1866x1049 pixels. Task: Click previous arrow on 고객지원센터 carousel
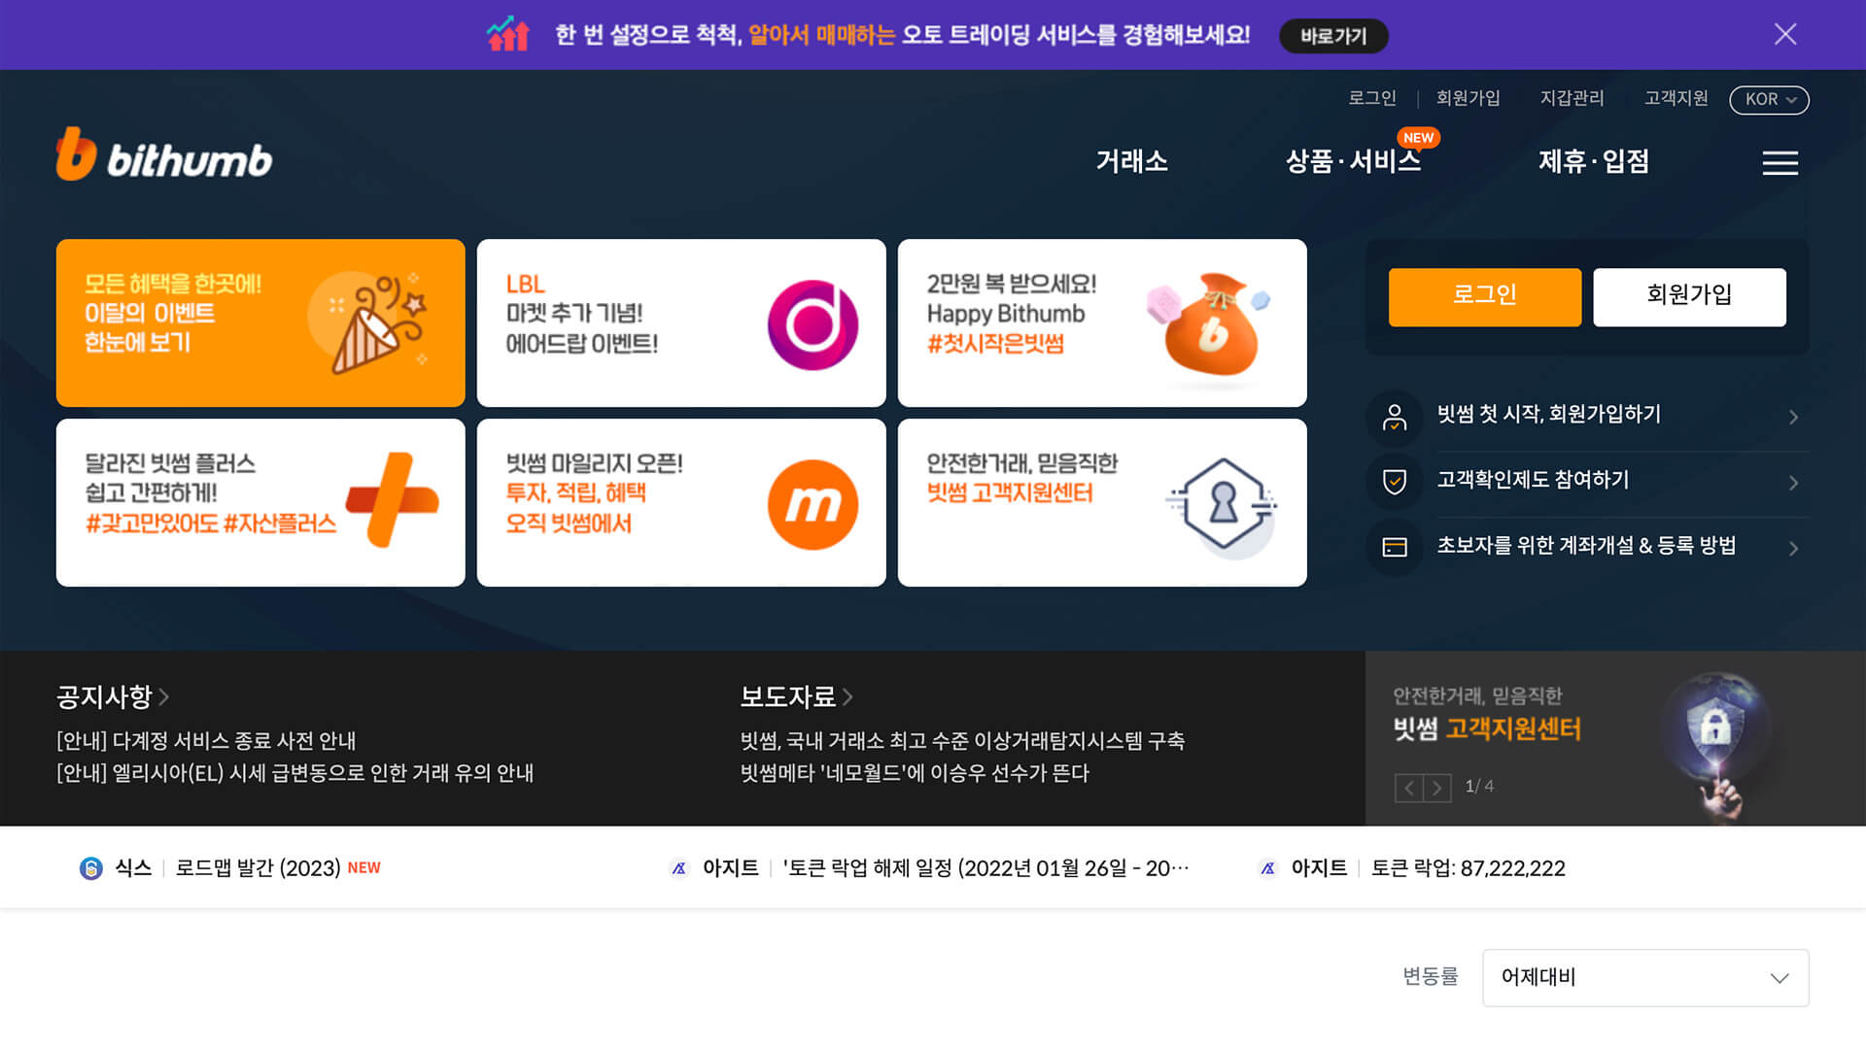(1411, 788)
